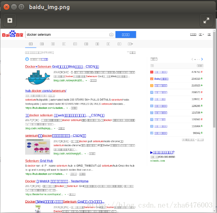This screenshot has height=213, width=217.
Task: Click the blue circular icon above first result
Action: 27,59
